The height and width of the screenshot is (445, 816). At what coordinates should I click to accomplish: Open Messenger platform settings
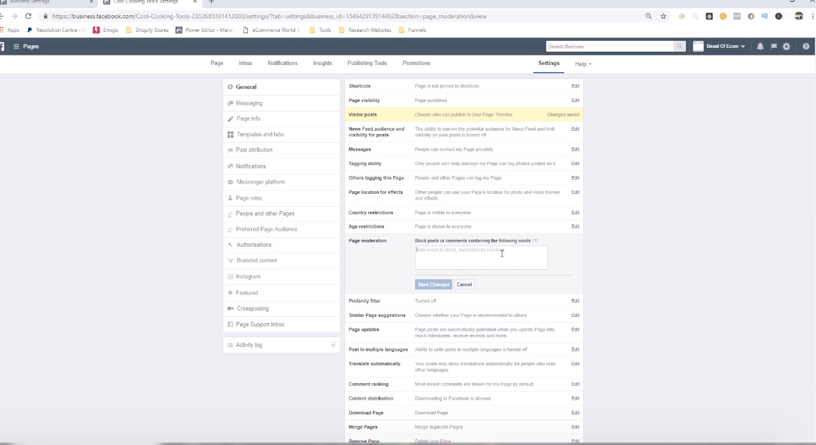(x=281, y=182)
